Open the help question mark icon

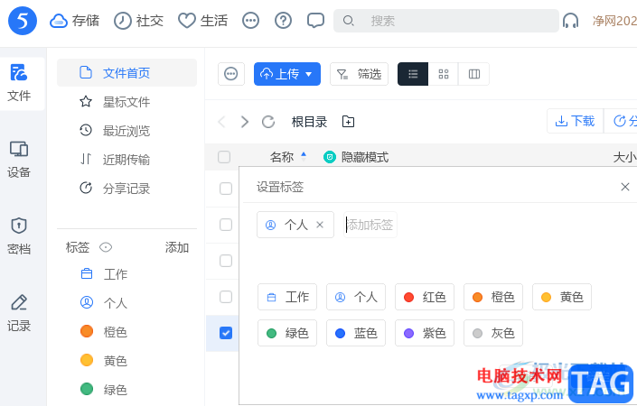(x=283, y=20)
